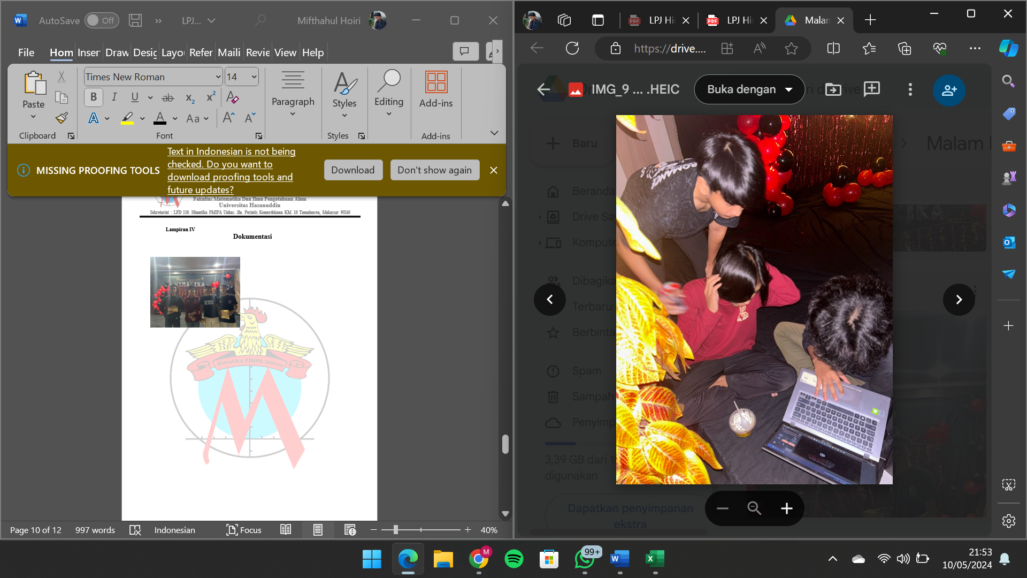Open WhatsApp from the taskbar

[x=585, y=559]
